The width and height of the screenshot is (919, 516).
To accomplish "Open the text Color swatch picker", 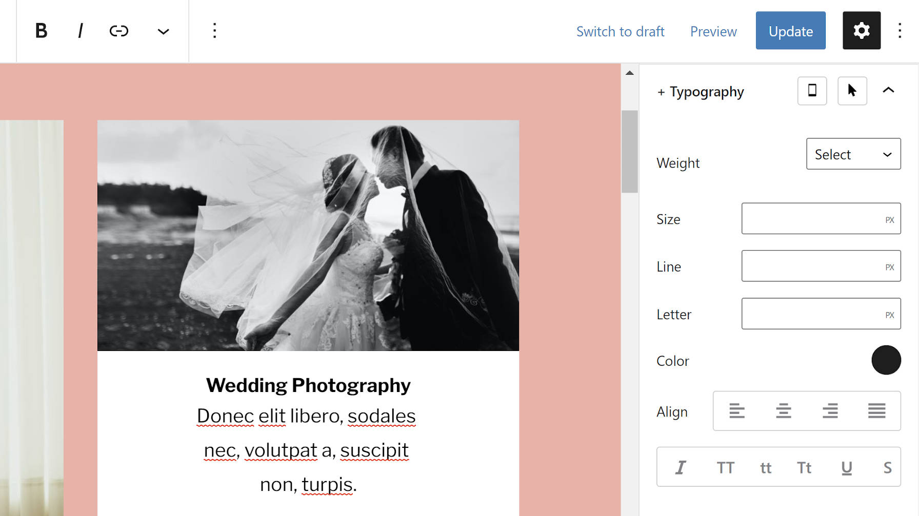I will click(x=886, y=360).
